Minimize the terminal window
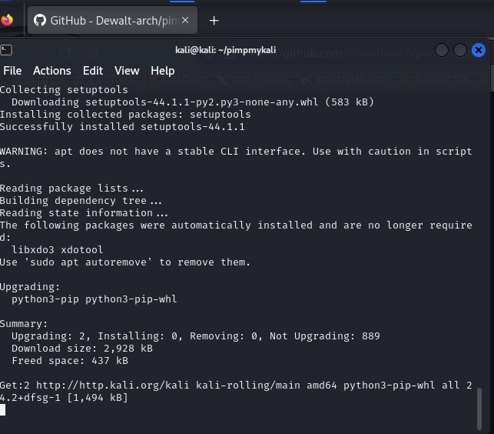 [x=442, y=51]
